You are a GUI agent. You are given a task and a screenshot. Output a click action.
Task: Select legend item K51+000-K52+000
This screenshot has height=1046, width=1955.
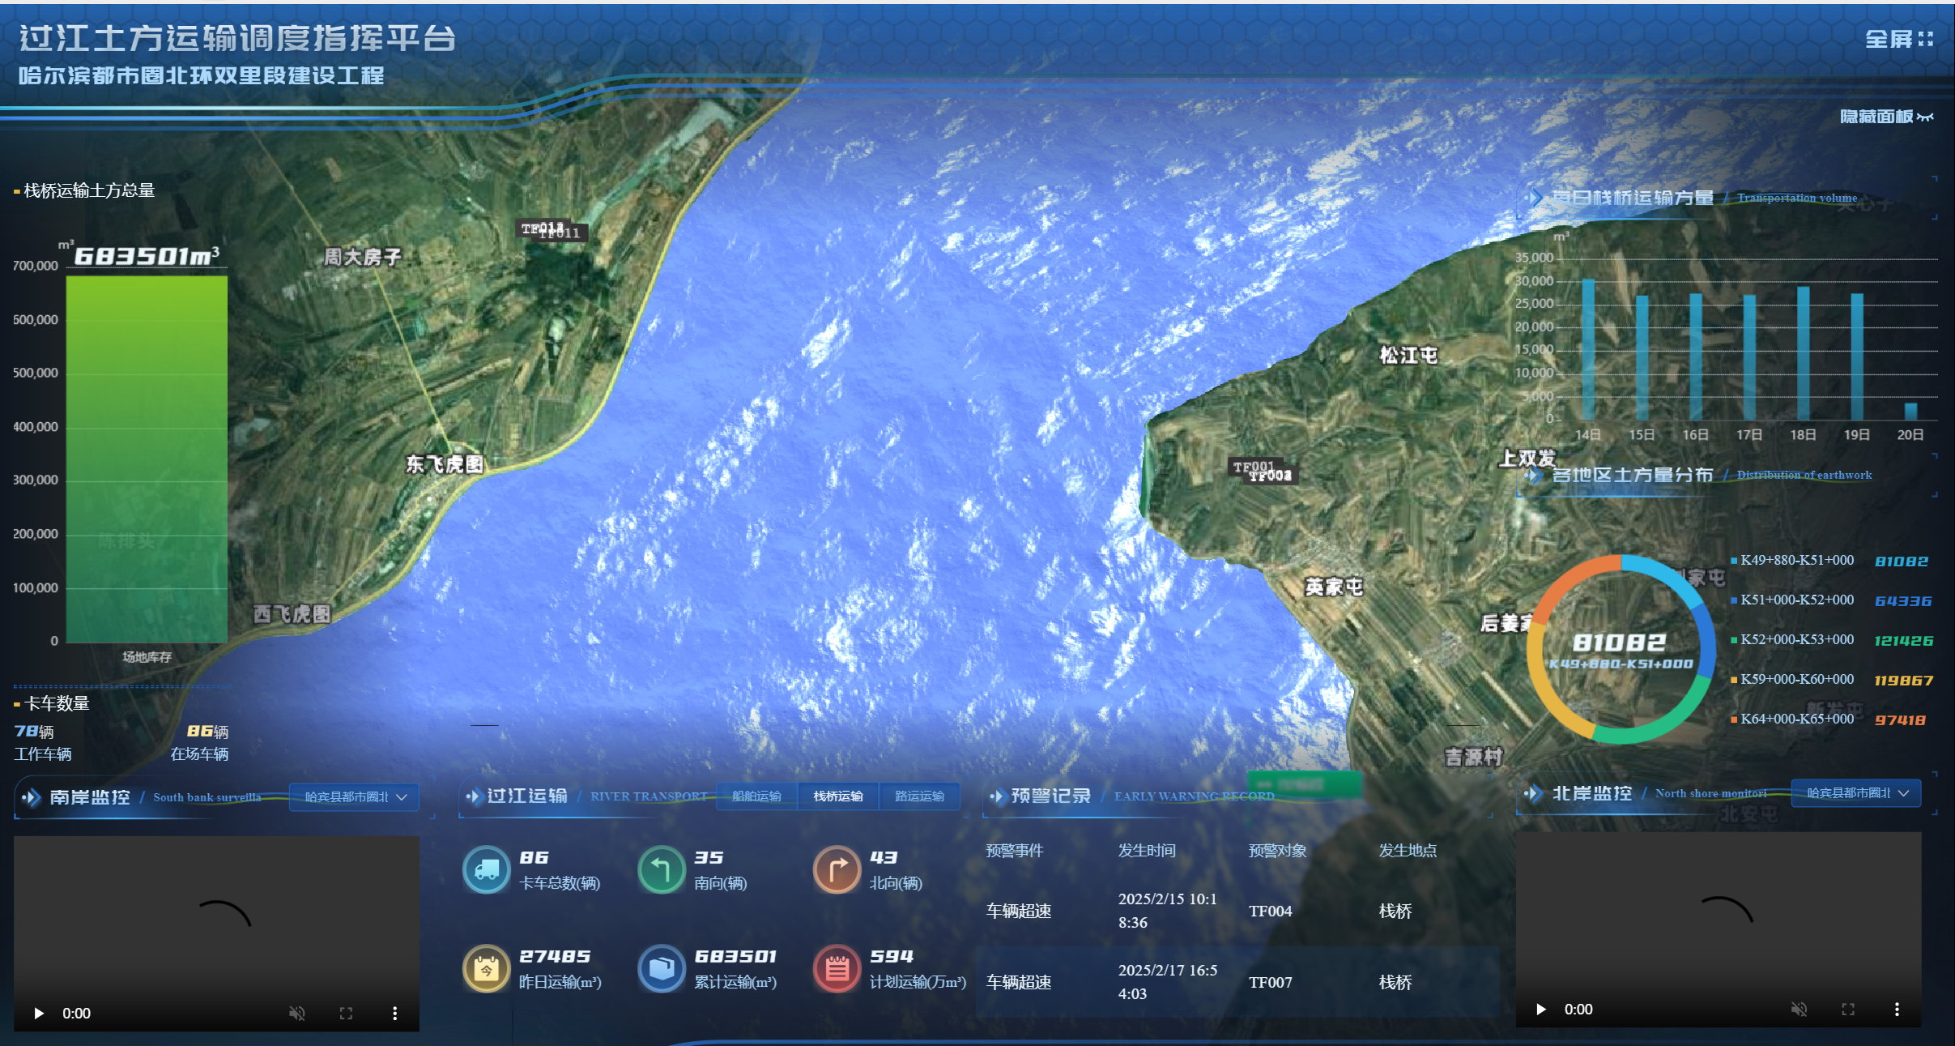(x=1791, y=600)
